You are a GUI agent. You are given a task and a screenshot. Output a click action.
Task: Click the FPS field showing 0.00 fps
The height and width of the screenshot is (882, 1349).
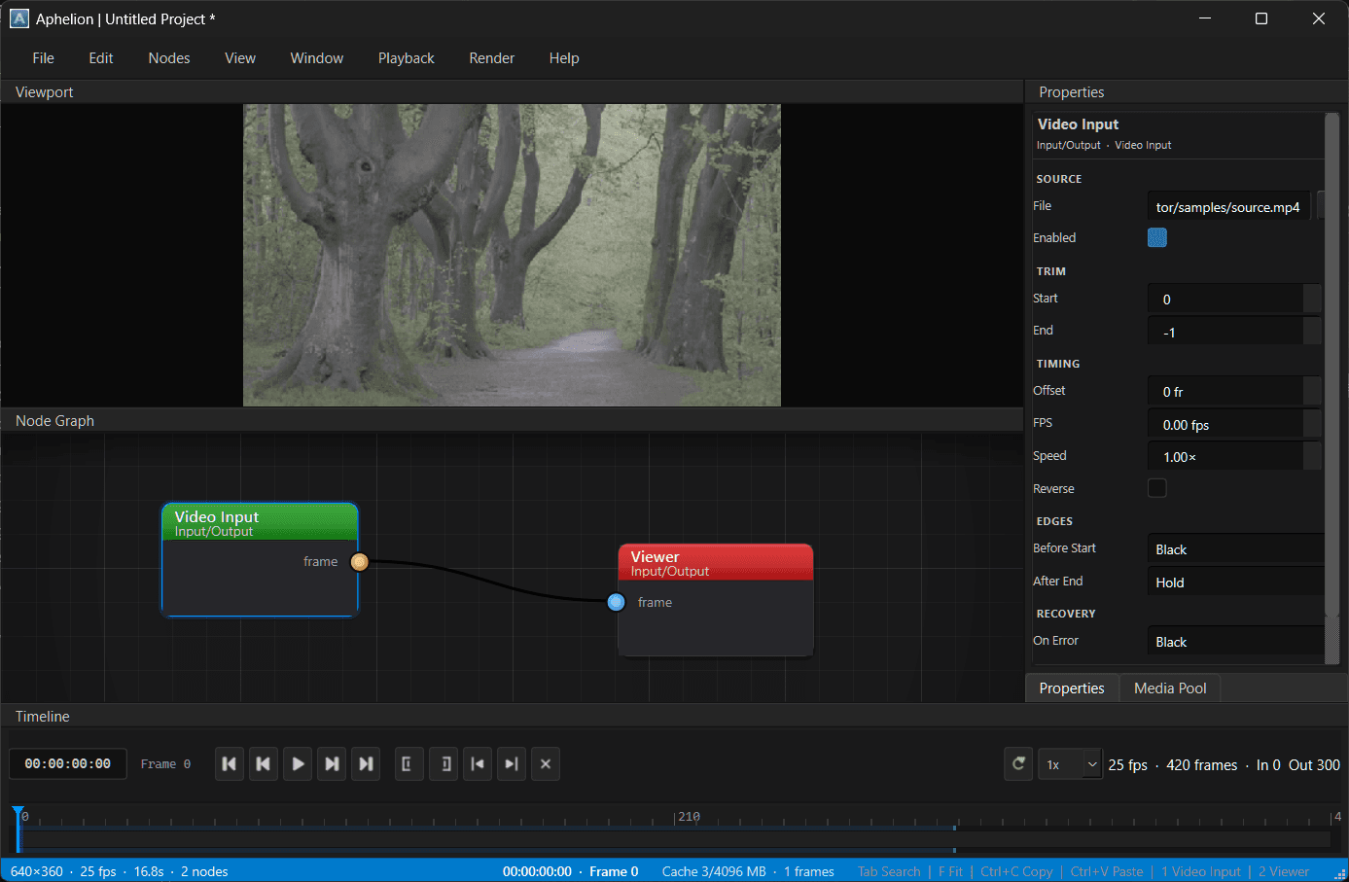(x=1225, y=423)
